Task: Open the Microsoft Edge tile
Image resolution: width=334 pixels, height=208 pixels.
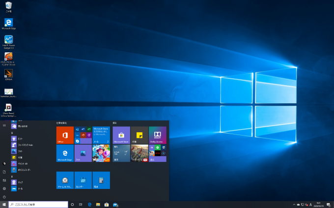Action: (x=65, y=153)
